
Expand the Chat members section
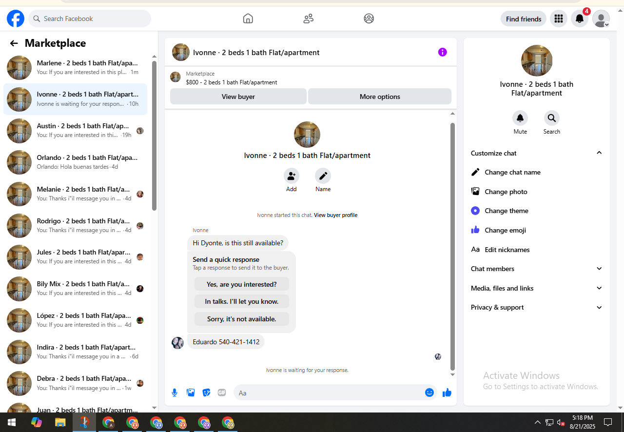[537, 269]
